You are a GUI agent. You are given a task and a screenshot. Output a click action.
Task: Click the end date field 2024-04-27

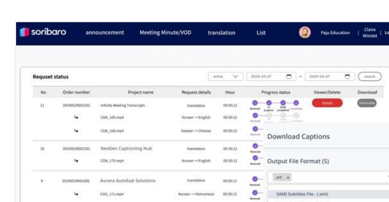329,76
